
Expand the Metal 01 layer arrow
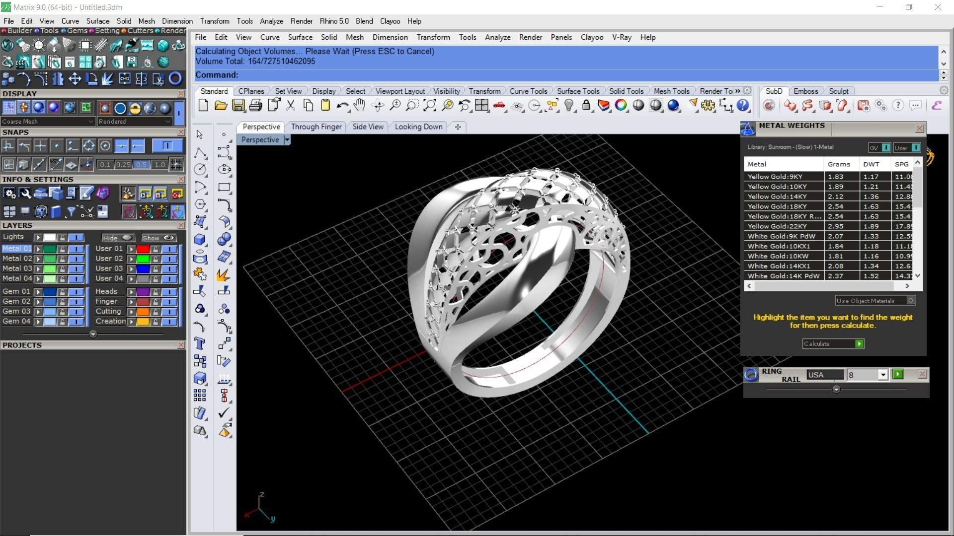tap(38, 249)
